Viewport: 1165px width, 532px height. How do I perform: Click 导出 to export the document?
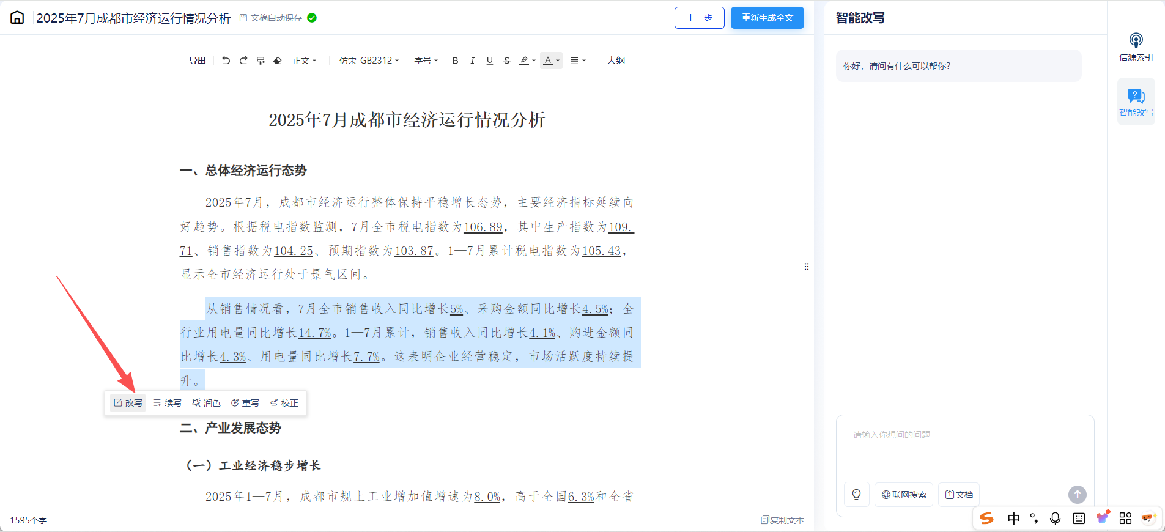tap(198, 61)
